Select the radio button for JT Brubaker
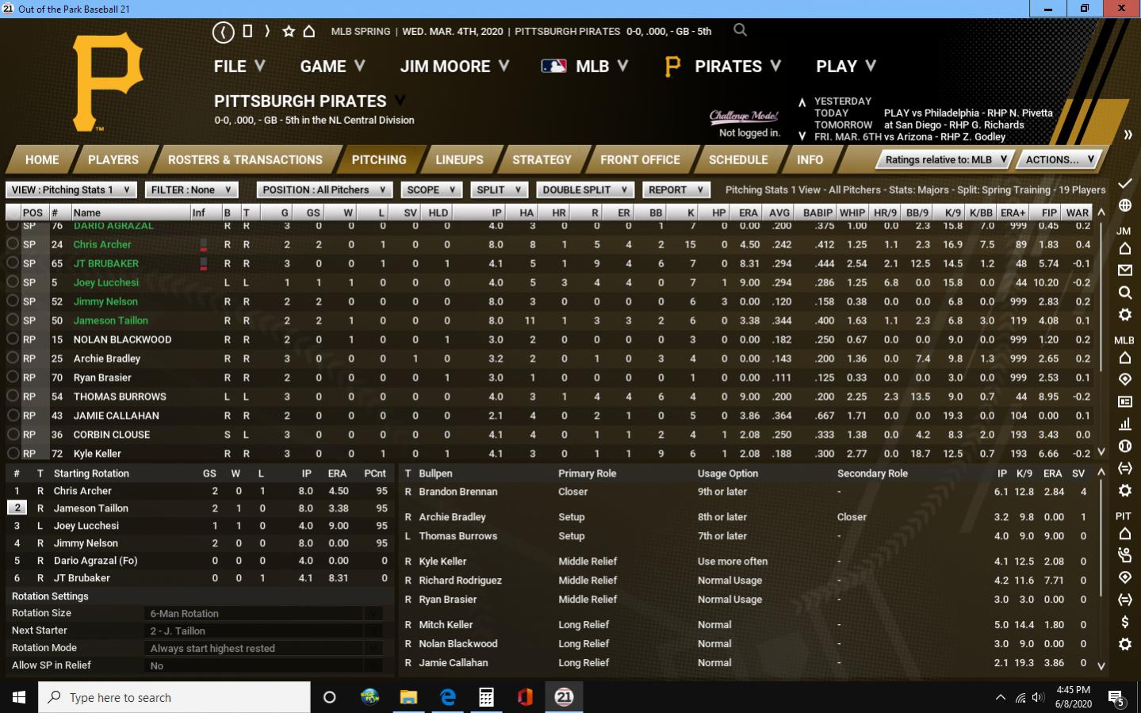This screenshot has width=1141, height=713. pyautogui.click(x=13, y=263)
